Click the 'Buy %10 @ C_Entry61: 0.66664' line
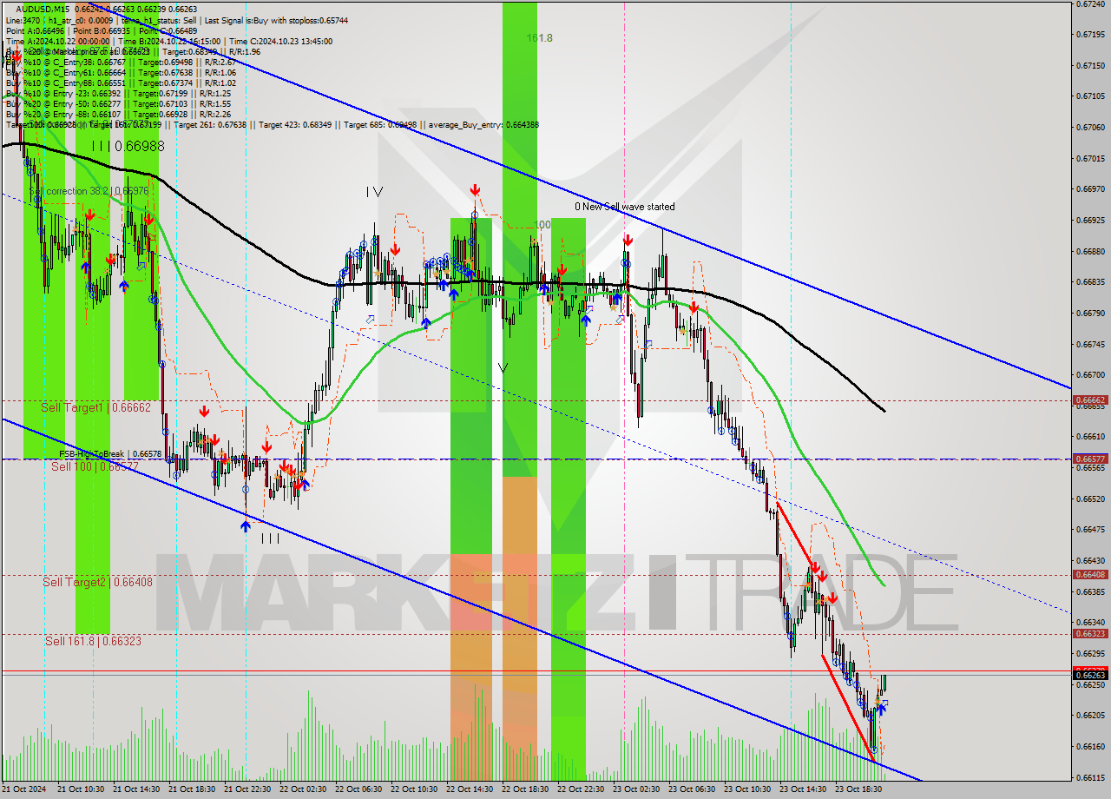The image size is (1111, 799). click(x=66, y=72)
